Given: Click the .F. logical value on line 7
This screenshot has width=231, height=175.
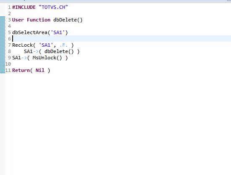Looking at the screenshot, I should click(64, 45).
